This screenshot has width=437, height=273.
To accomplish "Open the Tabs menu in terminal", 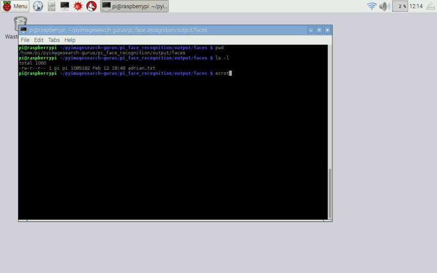I will pyautogui.click(x=54, y=40).
